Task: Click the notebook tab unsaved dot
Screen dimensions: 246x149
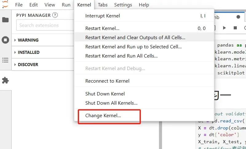Action: click(x=238, y=17)
